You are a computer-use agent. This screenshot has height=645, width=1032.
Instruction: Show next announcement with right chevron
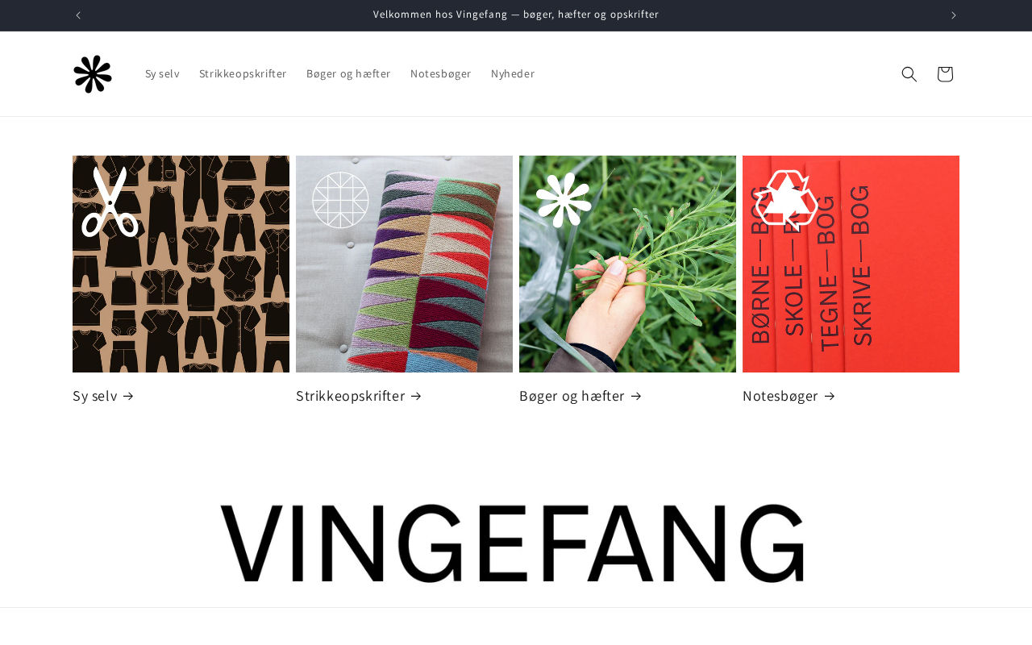[954, 15]
